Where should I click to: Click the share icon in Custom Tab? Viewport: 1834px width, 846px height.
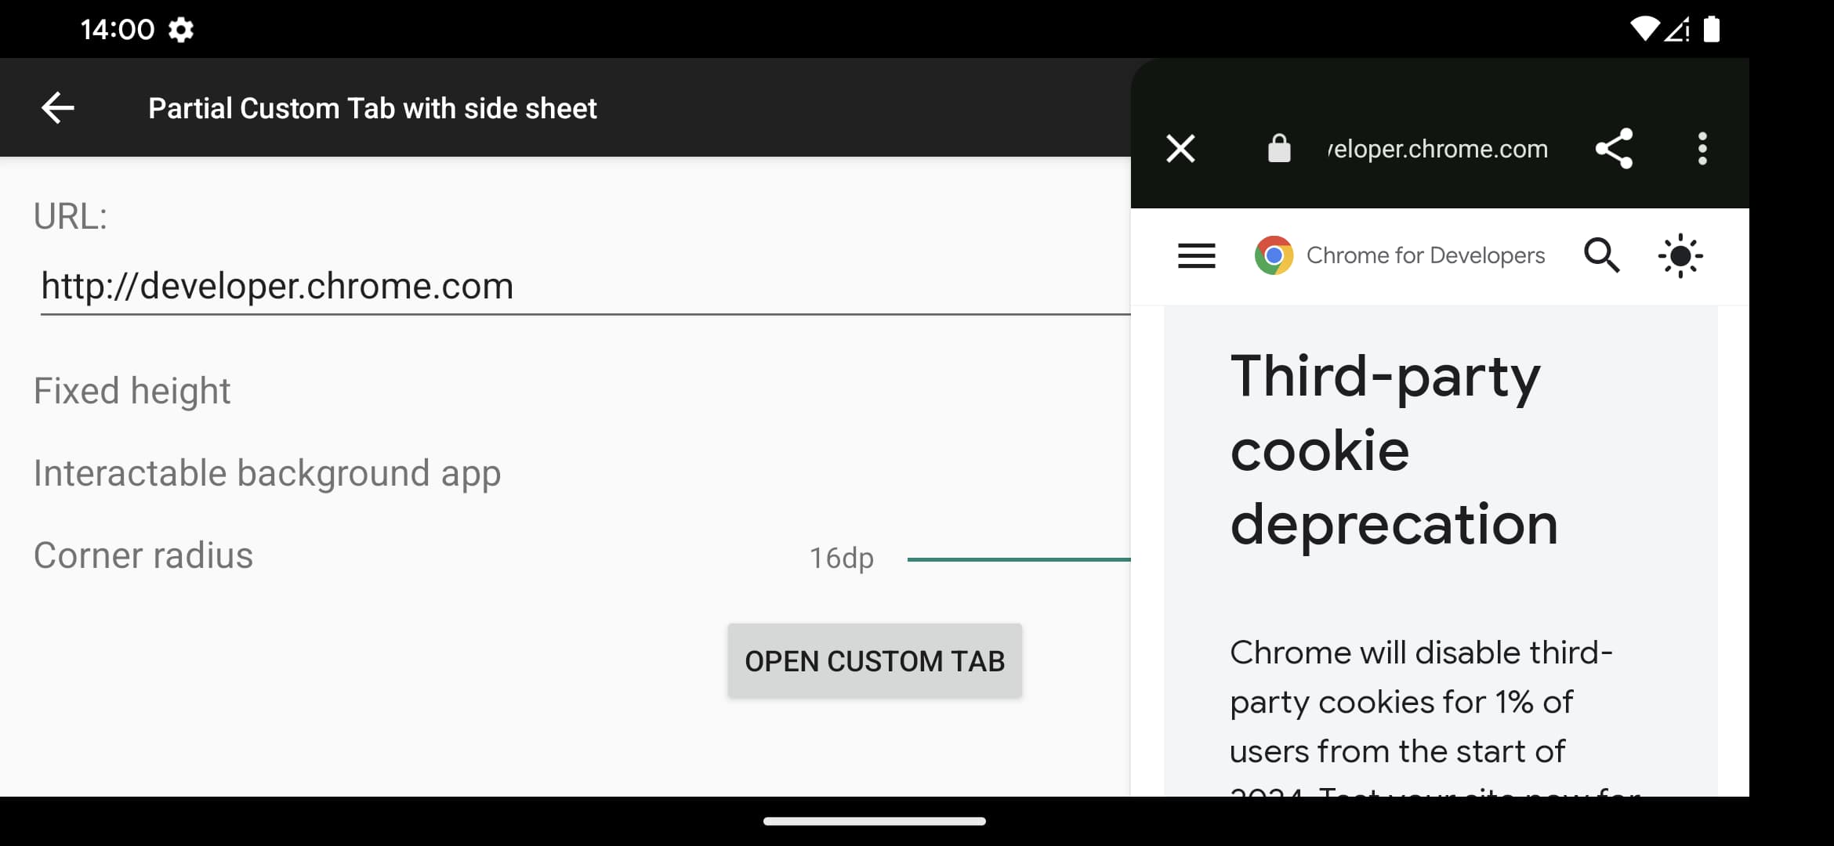[1618, 148]
